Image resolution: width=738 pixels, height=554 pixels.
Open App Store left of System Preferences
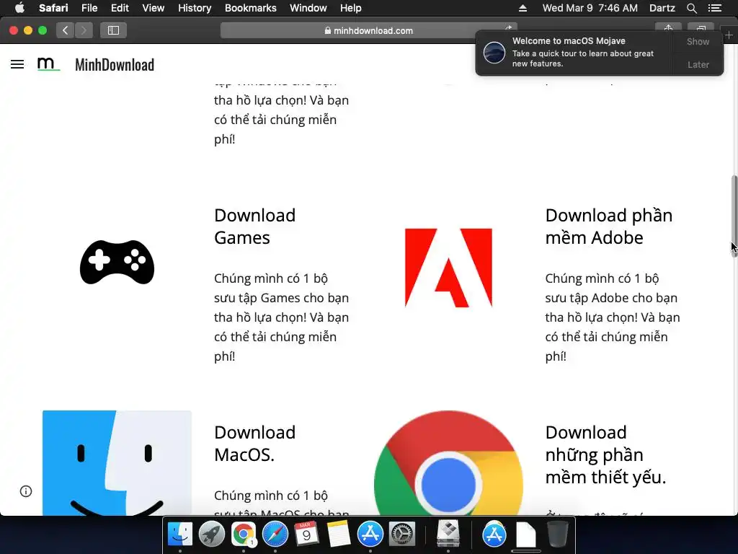(x=370, y=535)
